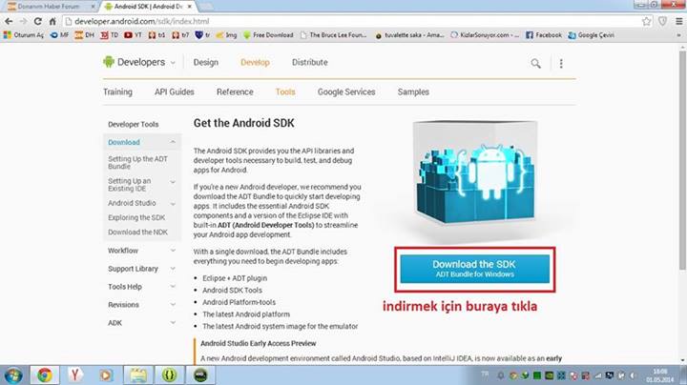This screenshot has height=385, width=687.
Task: Expand the ADK sidebar chevron
Action: pyautogui.click(x=173, y=323)
